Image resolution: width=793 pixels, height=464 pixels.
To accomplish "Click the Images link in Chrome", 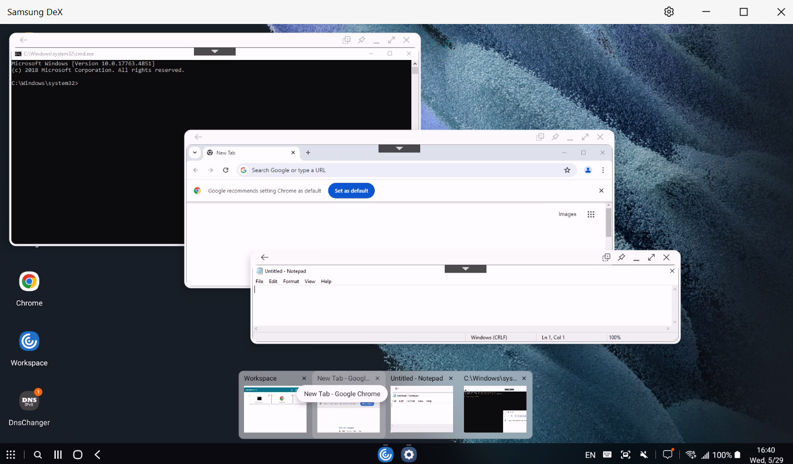I will tap(567, 214).
